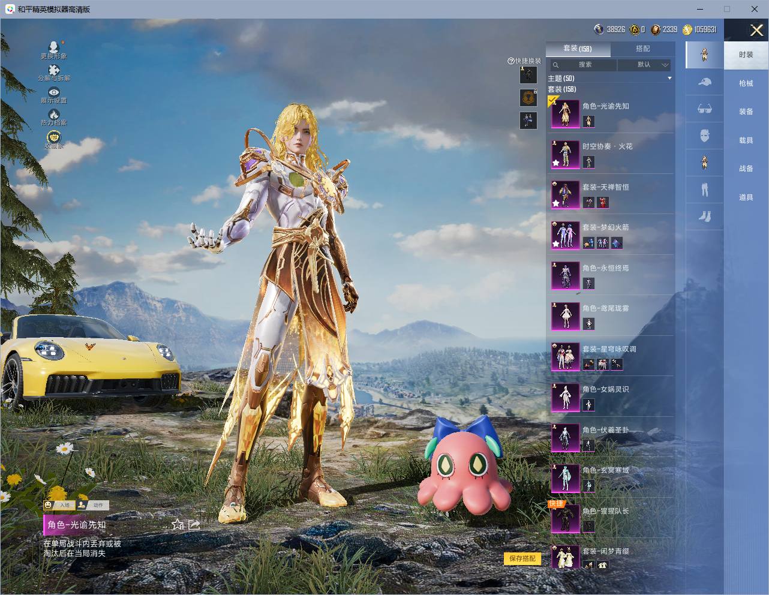Viewport: 769px width, 595px height.
Task: Expand the 主题 (50) section arrow
Action: 669,79
